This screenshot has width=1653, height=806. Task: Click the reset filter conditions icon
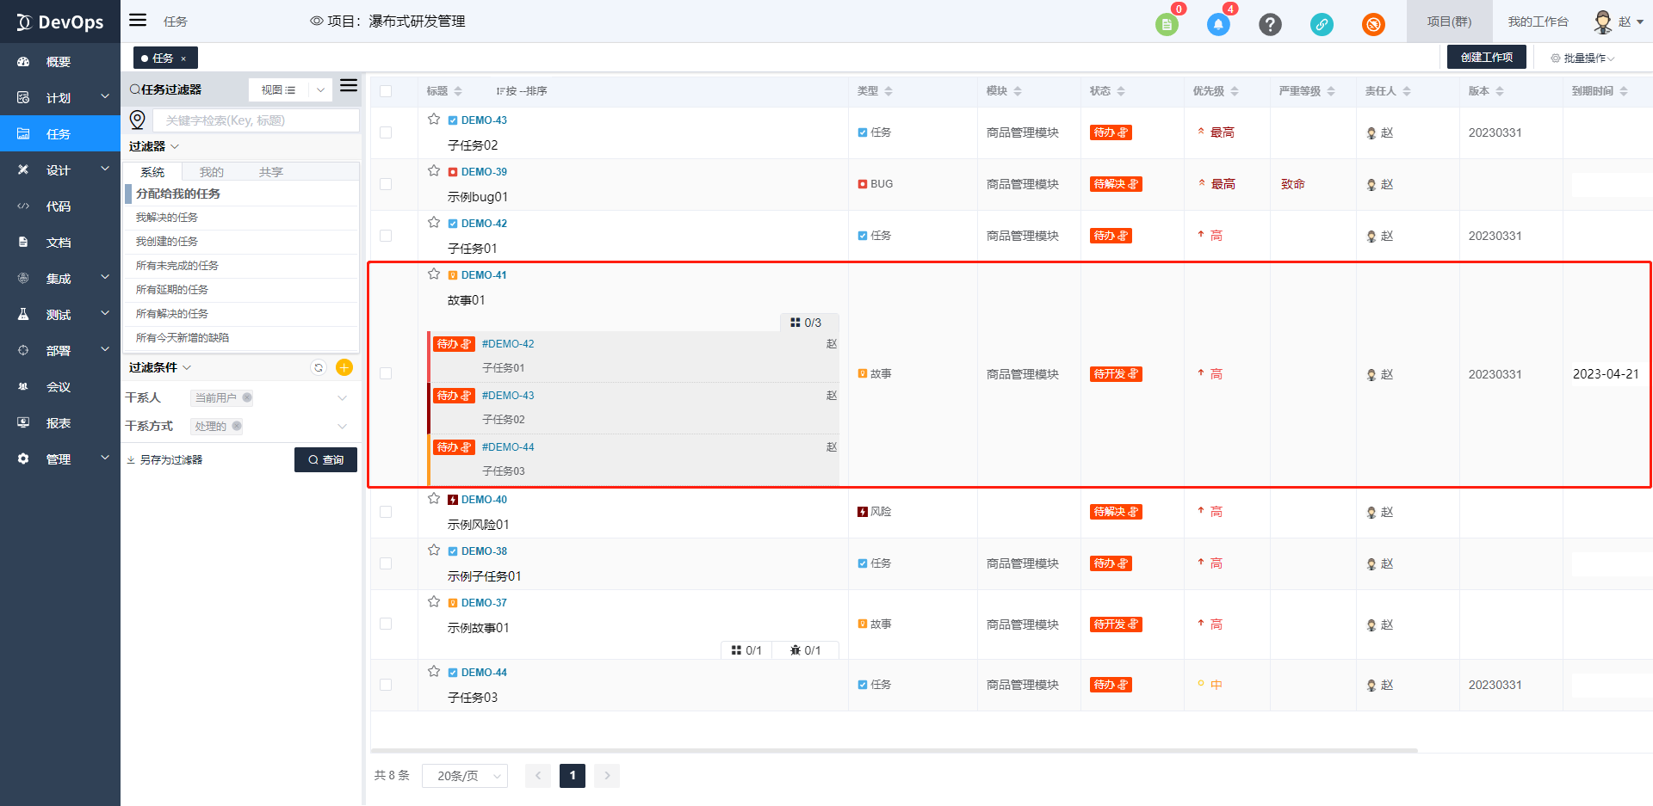click(x=319, y=367)
